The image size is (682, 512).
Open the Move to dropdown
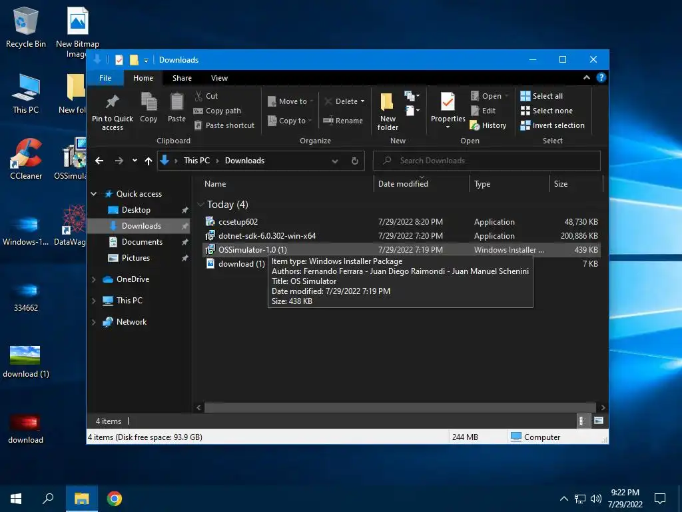tap(290, 101)
